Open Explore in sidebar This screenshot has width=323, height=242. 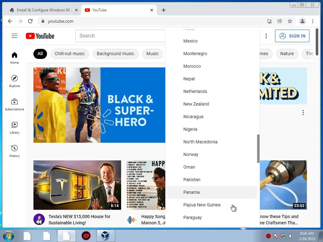tap(15, 81)
